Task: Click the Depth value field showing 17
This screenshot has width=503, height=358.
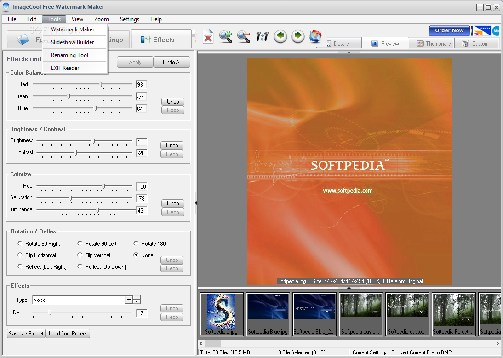Action: point(142,313)
